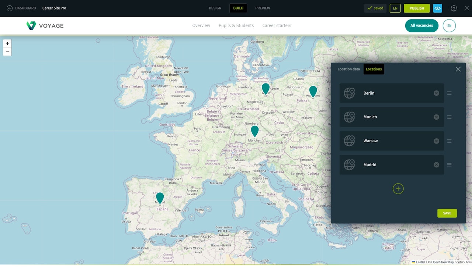
Task: Remove the Munich location entry
Action: tap(436, 117)
